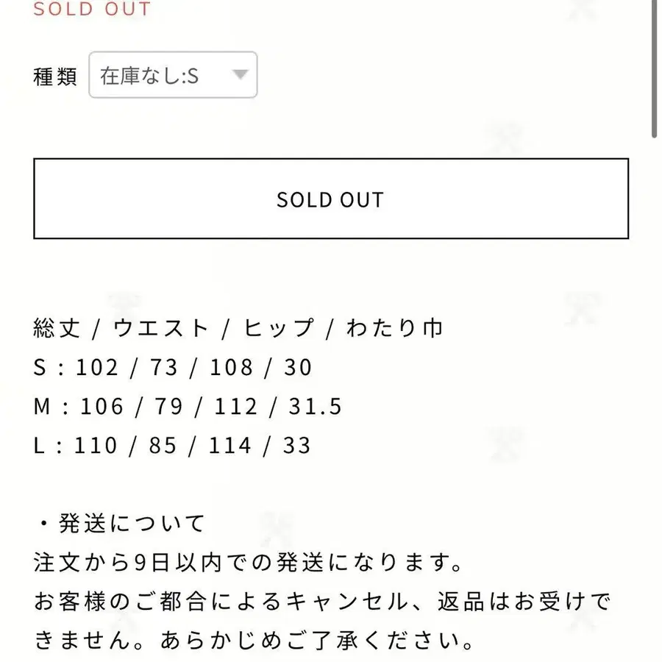The width and height of the screenshot is (662, 662).
Task: Click the 種類 label
Action: (55, 76)
